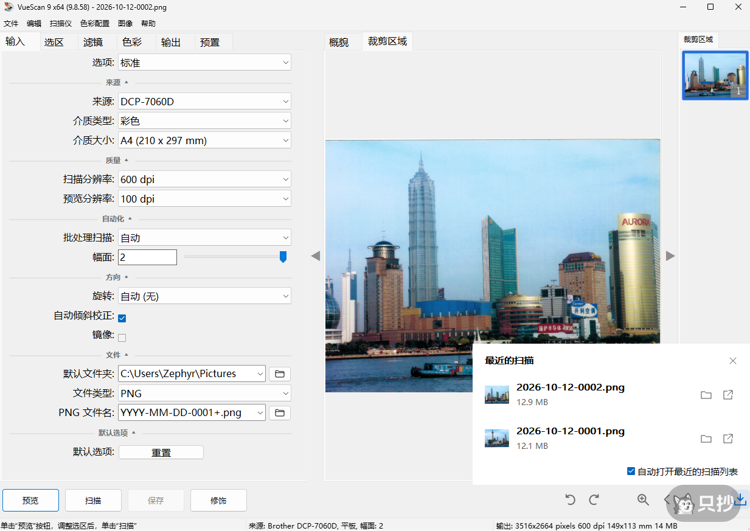Open 2026-10-12-0002.png in external viewer
Viewport: 750px width, 531px height.
(x=728, y=395)
